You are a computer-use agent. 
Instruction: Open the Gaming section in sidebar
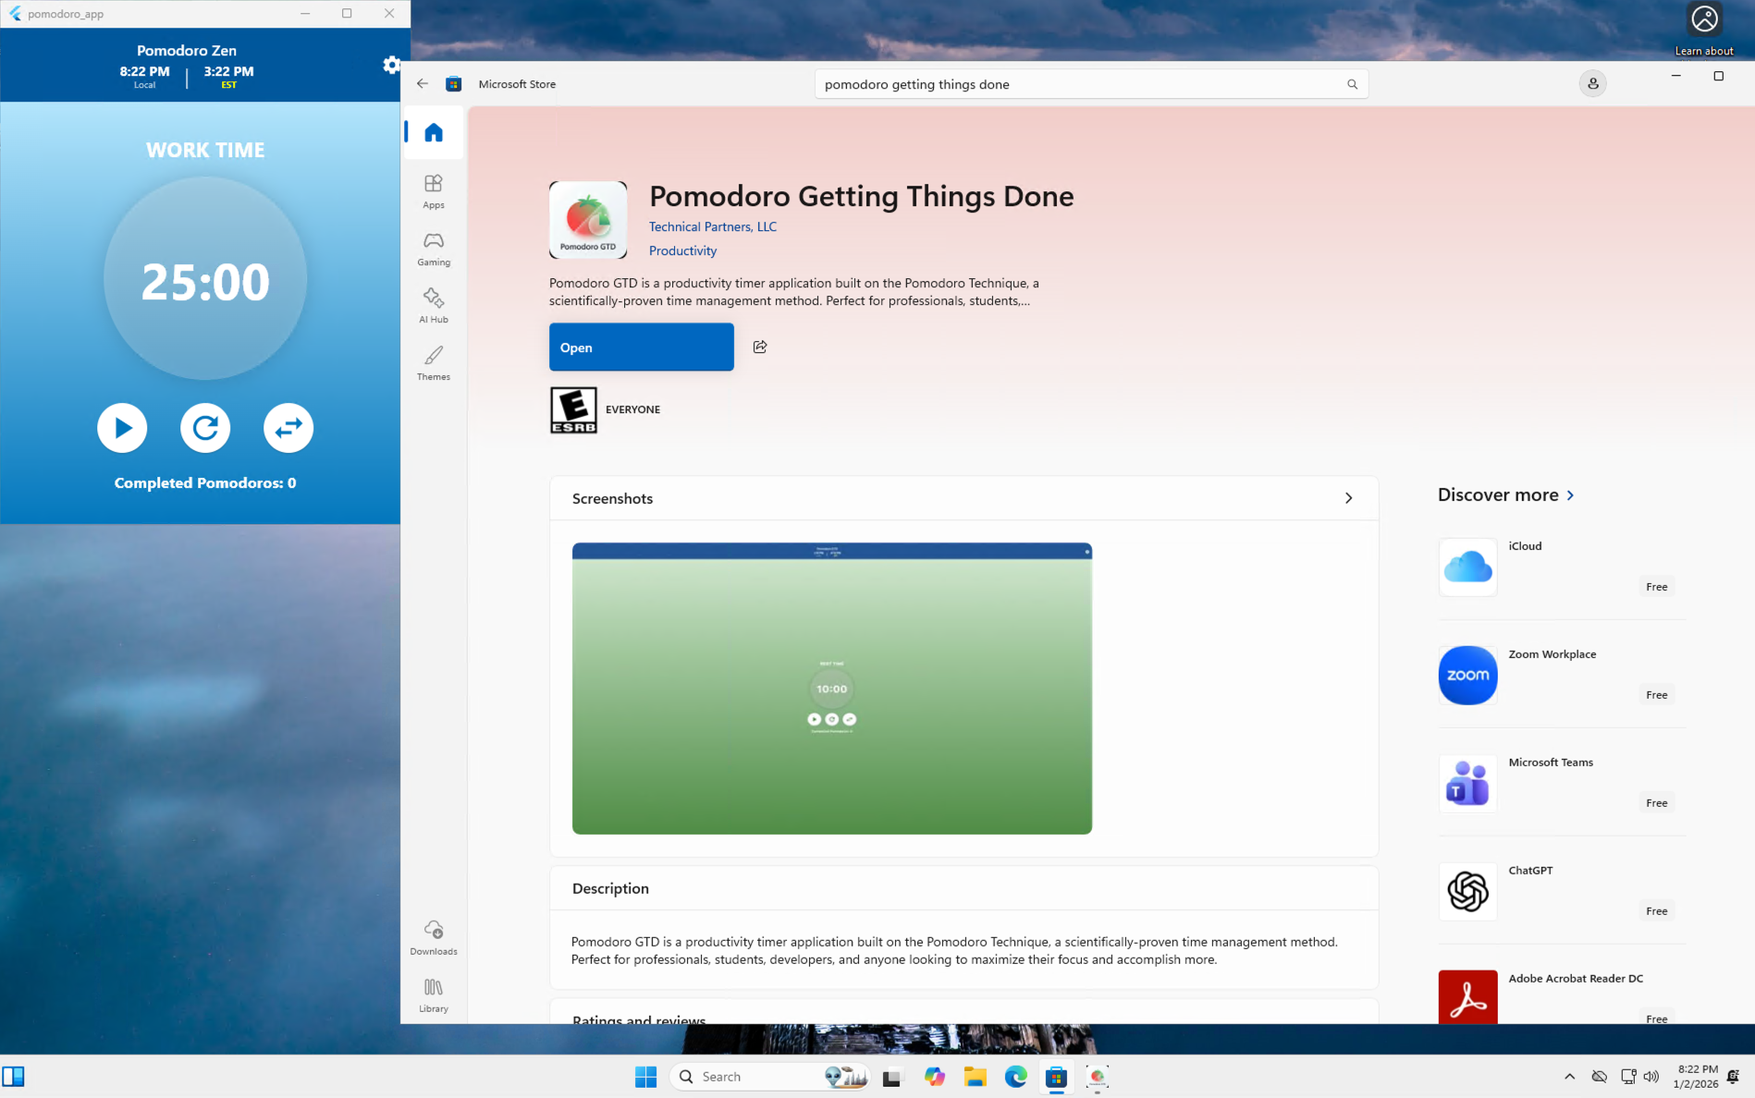point(434,249)
